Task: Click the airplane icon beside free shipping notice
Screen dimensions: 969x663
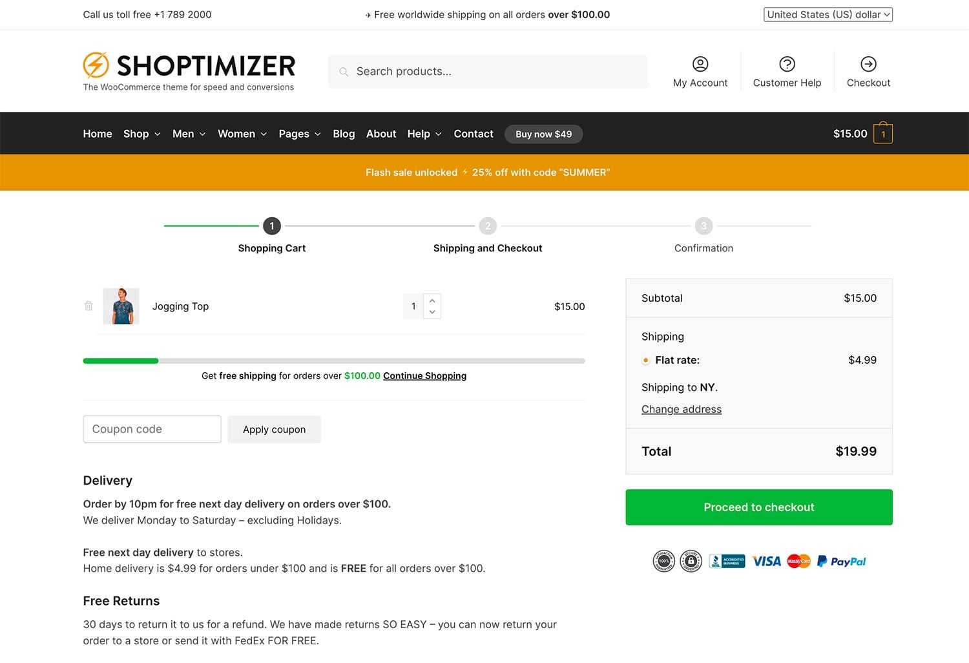Action: click(368, 15)
